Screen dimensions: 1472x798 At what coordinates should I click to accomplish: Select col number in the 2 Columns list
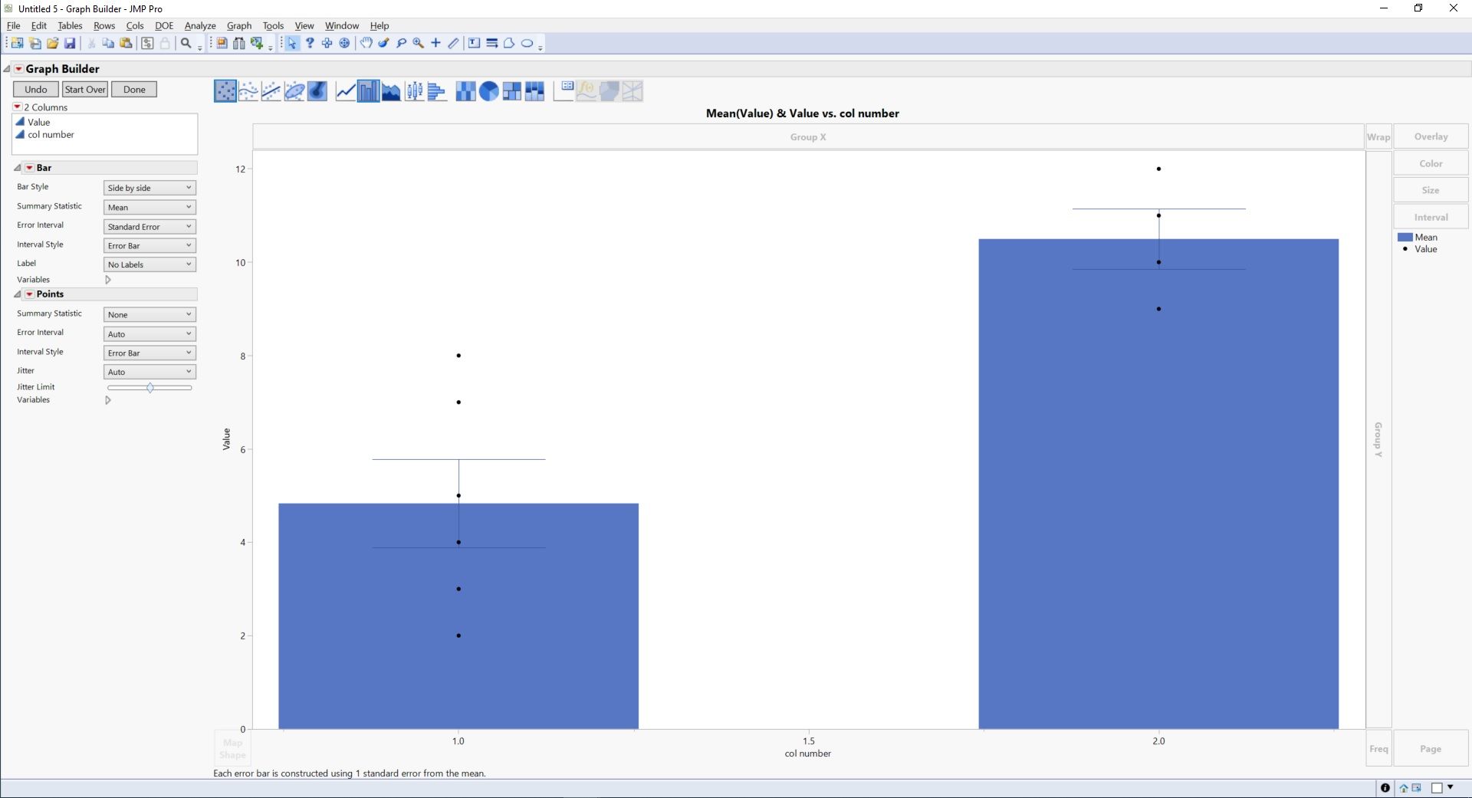tap(51, 134)
